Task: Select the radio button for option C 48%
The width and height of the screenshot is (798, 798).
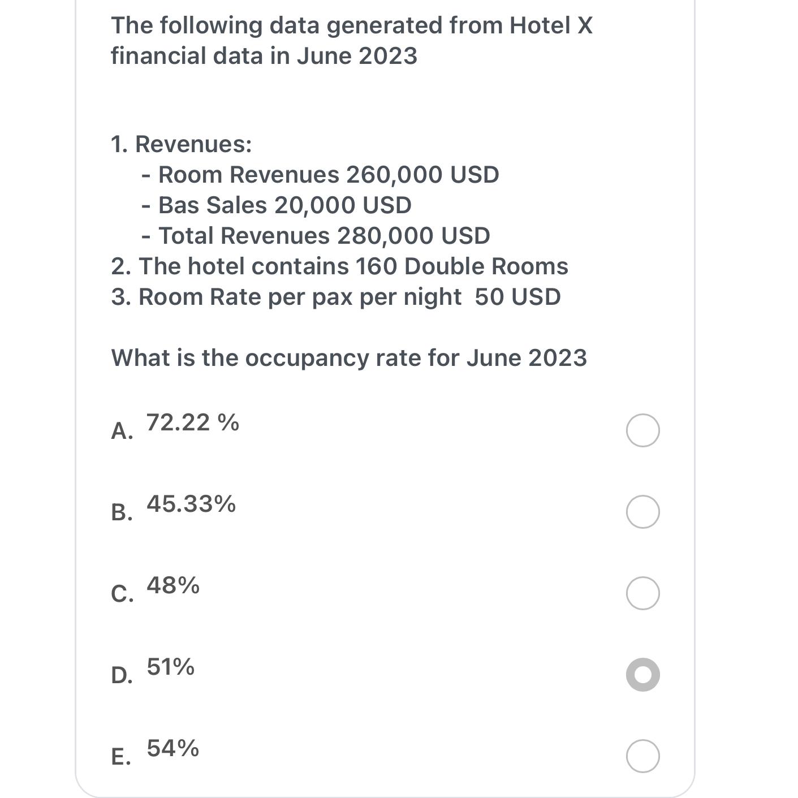Action: (x=643, y=593)
